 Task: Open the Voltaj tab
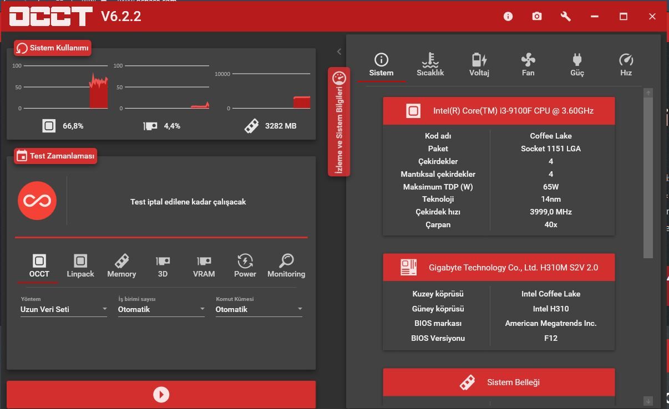[479, 65]
